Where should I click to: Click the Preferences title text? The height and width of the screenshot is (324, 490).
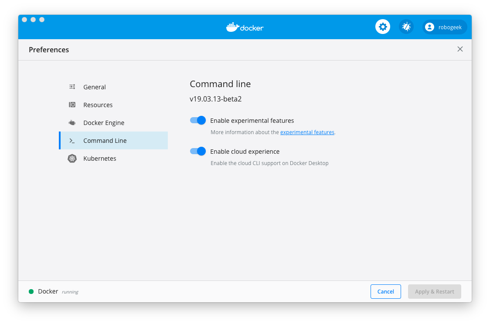49,50
